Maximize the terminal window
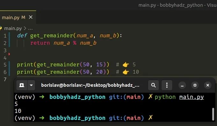The image size is (217, 126). pos(195,85)
